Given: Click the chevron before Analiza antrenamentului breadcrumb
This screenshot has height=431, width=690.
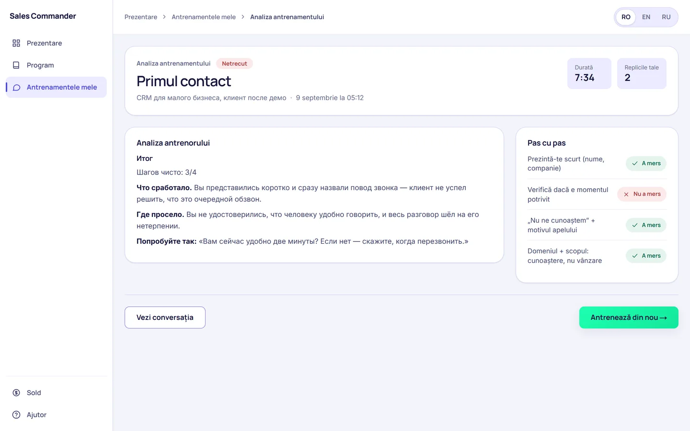Looking at the screenshot, I should (243, 17).
